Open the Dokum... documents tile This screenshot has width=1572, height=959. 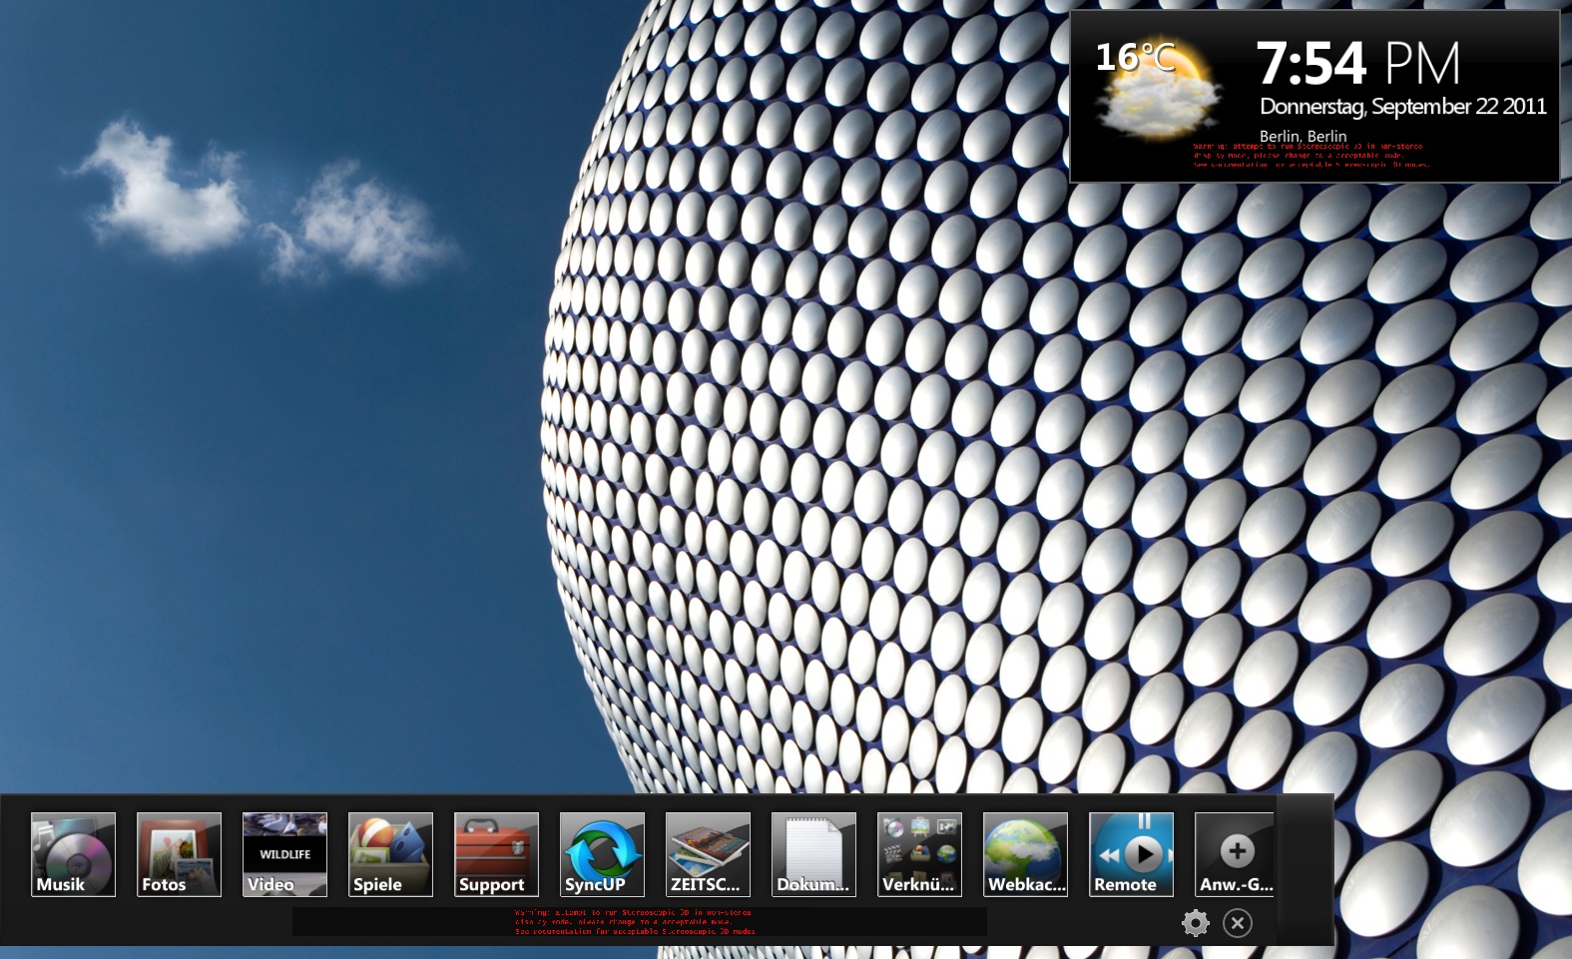click(813, 854)
